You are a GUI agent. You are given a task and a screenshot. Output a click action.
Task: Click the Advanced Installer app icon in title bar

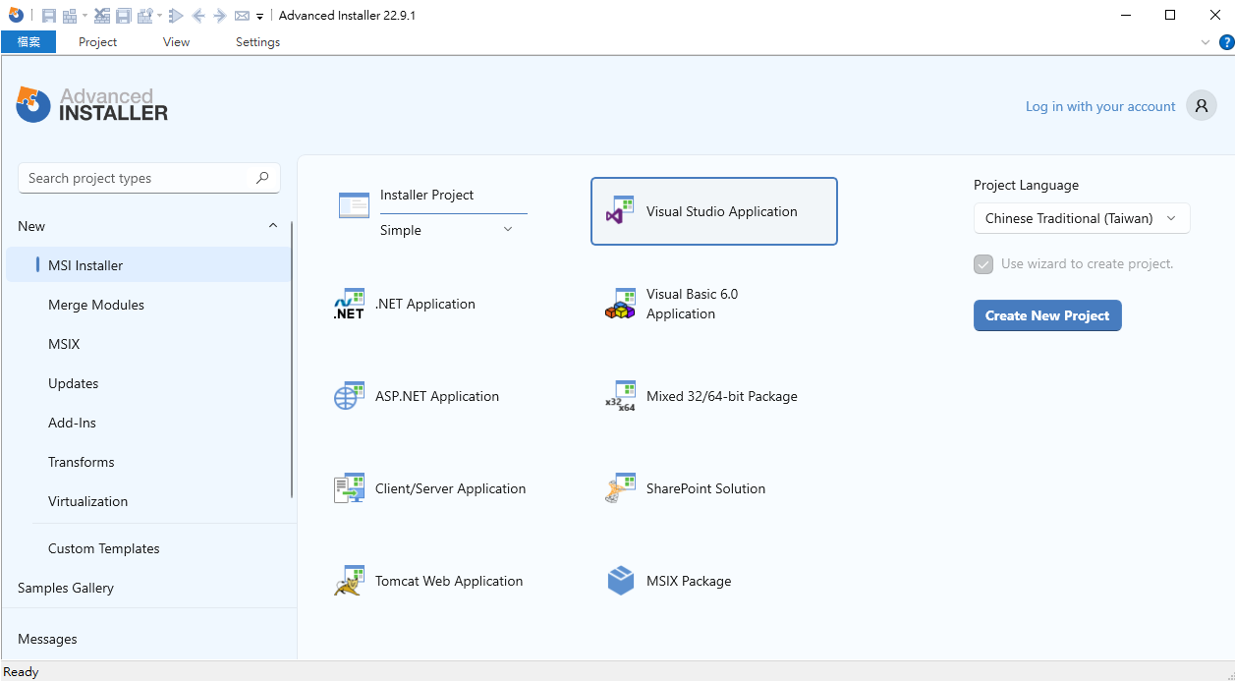tap(16, 15)
